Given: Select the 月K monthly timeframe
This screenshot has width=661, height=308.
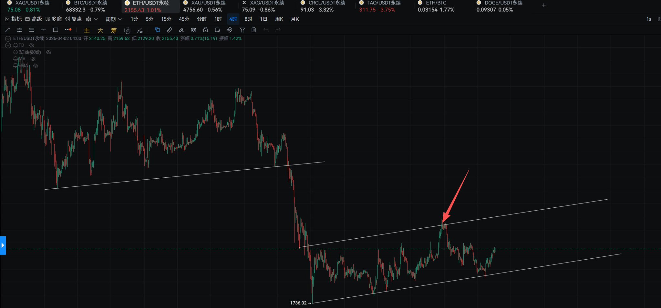Looking at the screenshot, I should pyautogui.click(x=295, y=19).
